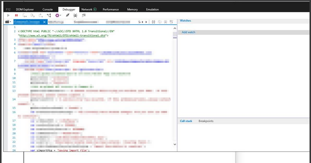
Task: Switch to the Breakpoints pane
Action: [206, 121]
